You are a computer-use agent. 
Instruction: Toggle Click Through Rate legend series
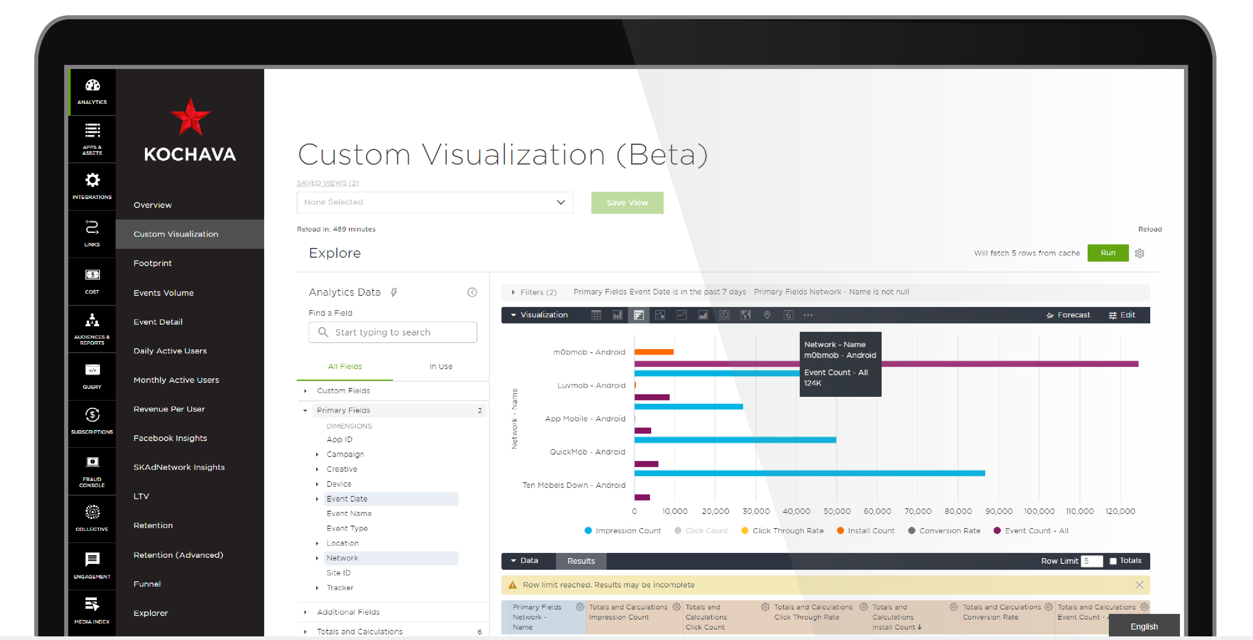pyautogui.click(x=782, y=530)
